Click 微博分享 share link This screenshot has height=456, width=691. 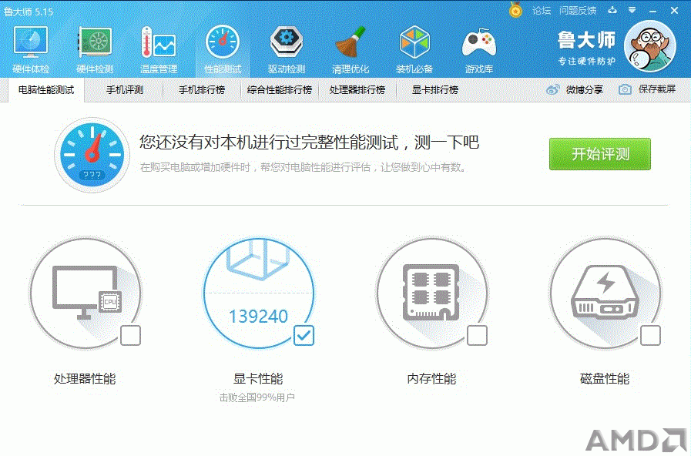585,89
